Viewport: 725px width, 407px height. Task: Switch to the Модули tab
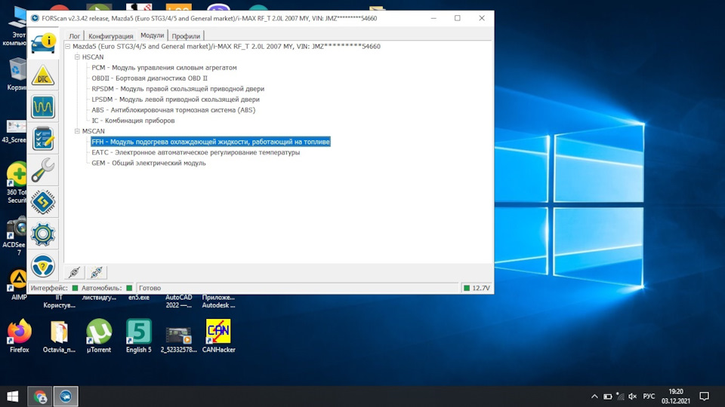tap(152, 35)
